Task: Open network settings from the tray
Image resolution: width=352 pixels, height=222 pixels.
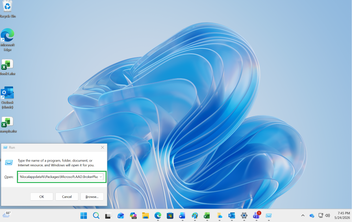Action: pyautogui.click(x=321, y=215)
